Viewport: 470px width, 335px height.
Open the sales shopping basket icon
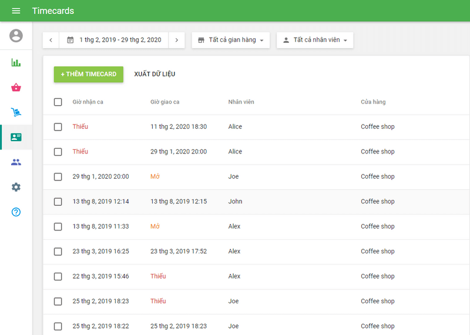click(16, 88)
